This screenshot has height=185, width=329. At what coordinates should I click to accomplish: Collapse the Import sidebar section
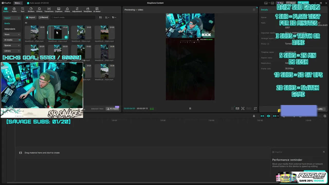[x=12, y=18]
